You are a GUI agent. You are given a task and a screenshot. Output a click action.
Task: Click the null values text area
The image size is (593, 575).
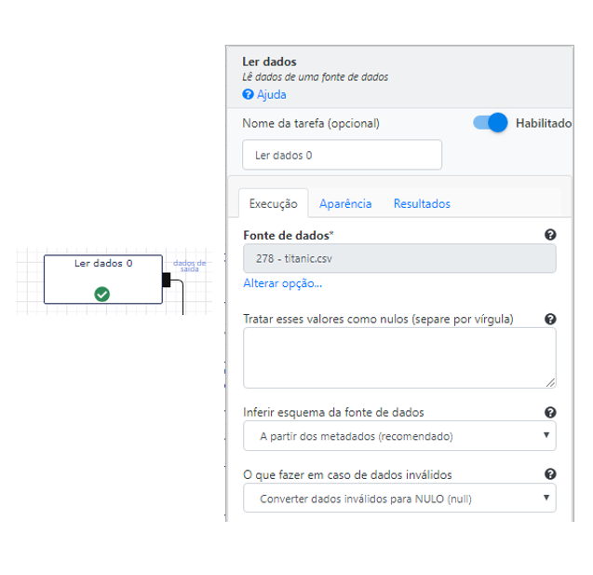(399, 358)
